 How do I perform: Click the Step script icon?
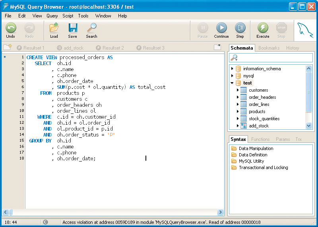tap(240, 28)
